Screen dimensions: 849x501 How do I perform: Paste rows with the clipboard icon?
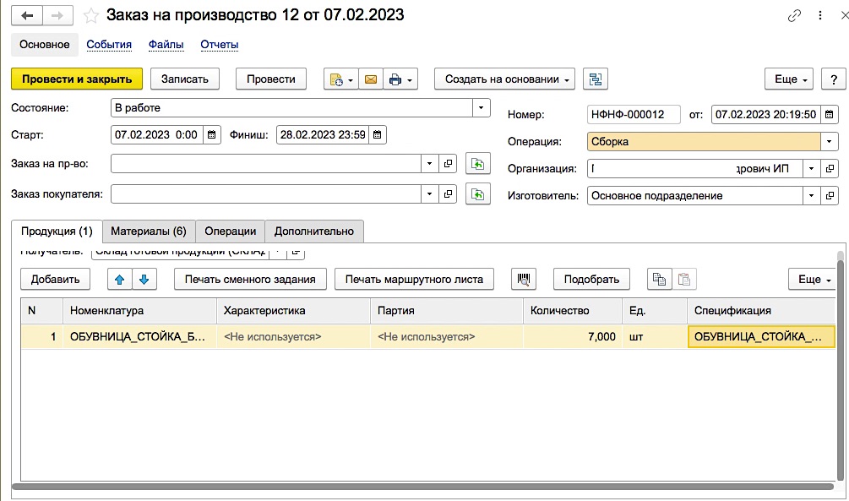684,280
